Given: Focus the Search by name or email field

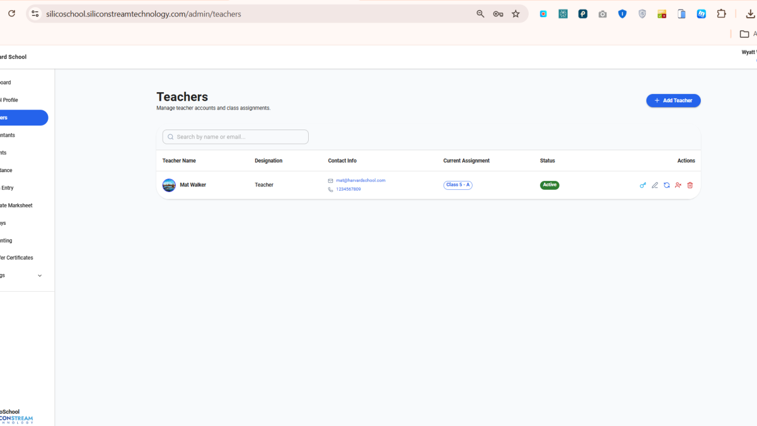Looking at the screenshot, I should point(235,137).
